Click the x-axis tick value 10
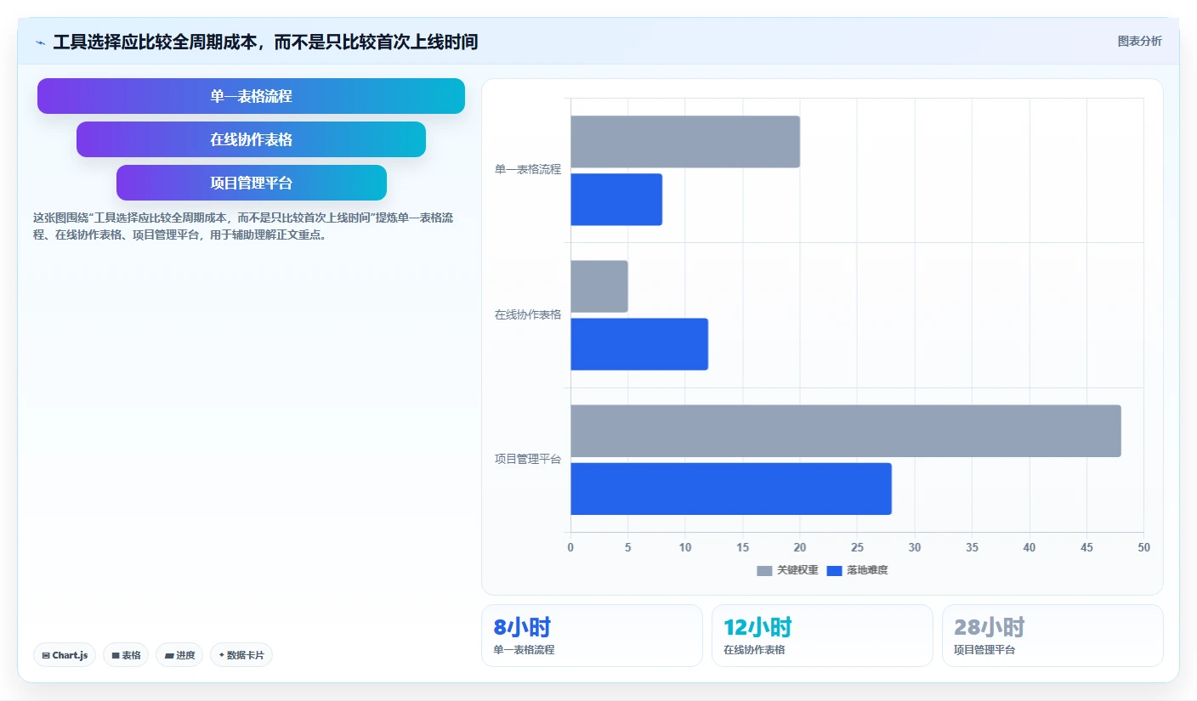Image resolution: width=1197 pixels, height=701 pixels. tap(685, 547)
